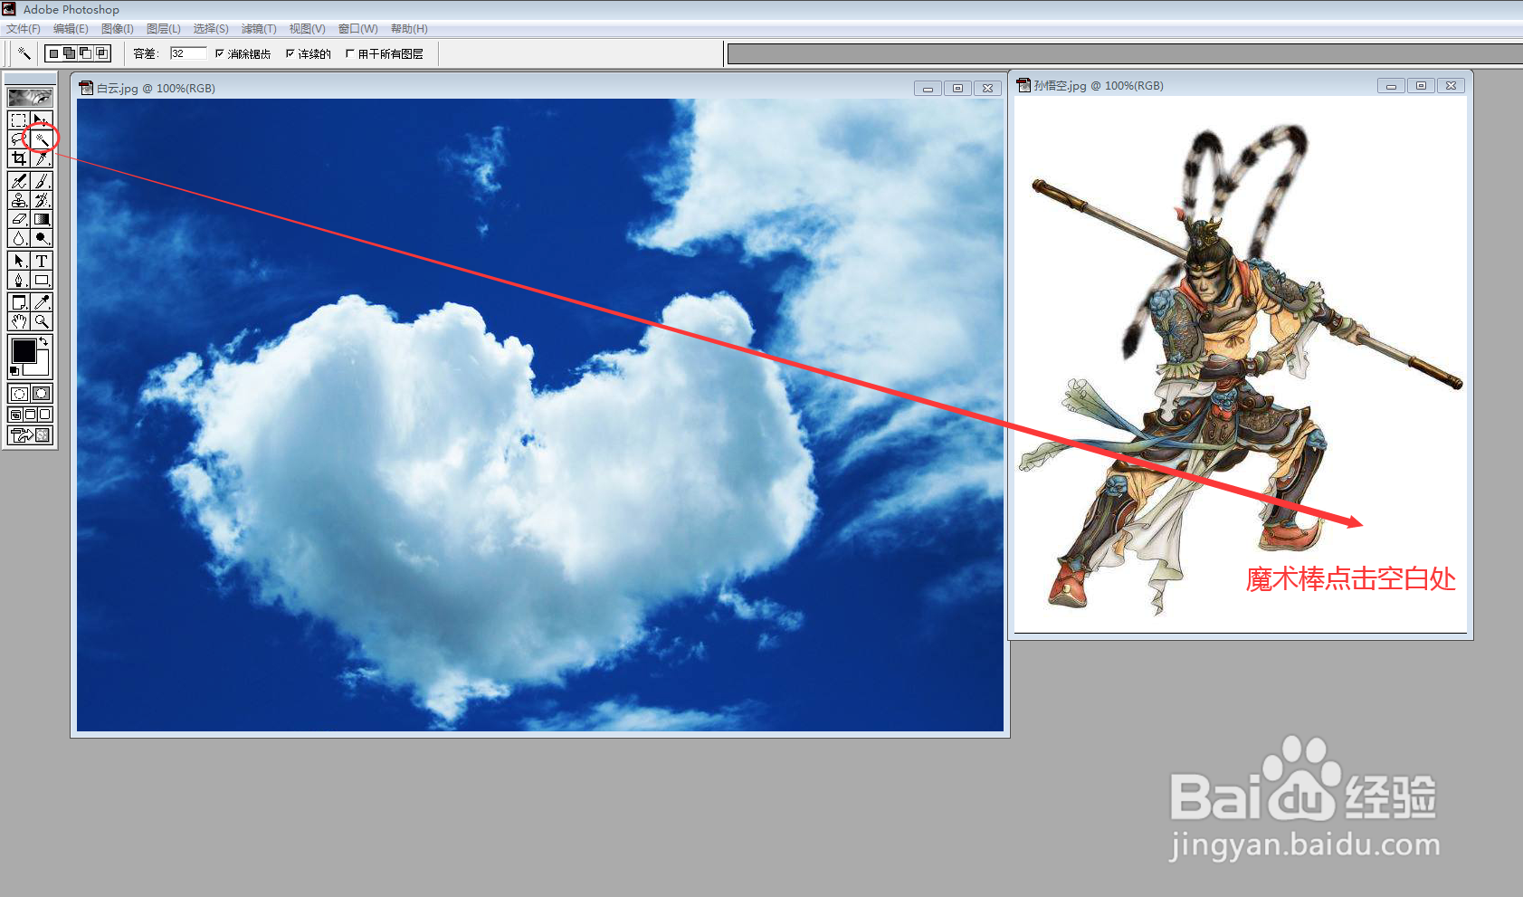Open the 窗口(W) menu
1523x897 pixels.
coord(358,29)
